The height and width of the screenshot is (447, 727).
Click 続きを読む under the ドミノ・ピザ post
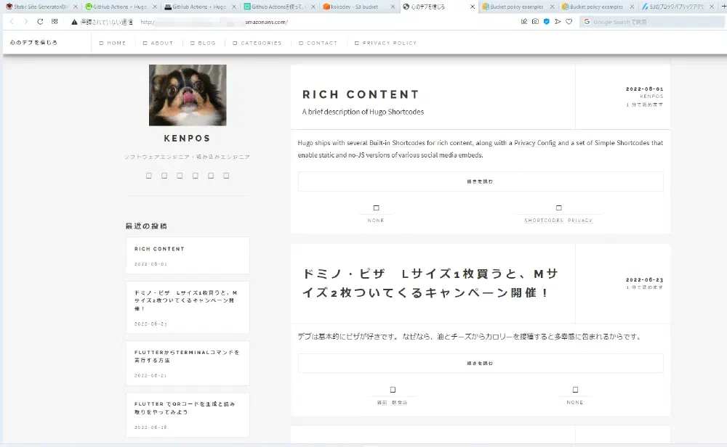pyautogui.click(x=481, y=364)
